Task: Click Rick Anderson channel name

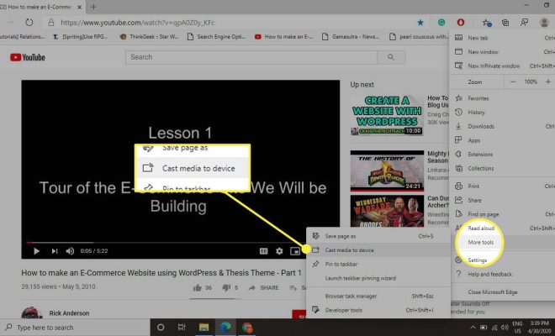Action: coord(69,313)
